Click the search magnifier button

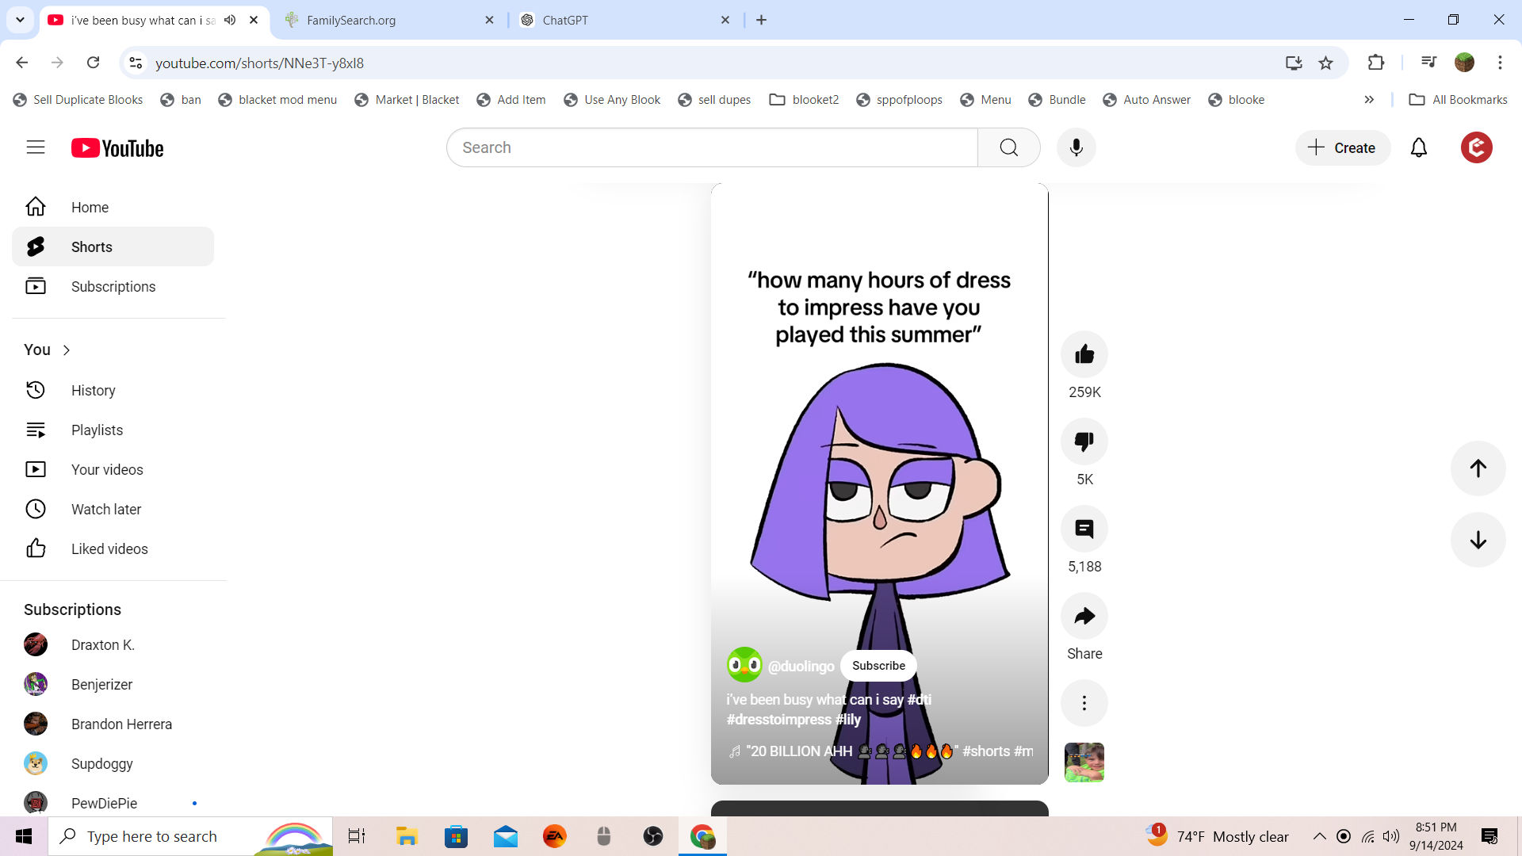point(1008,147)
